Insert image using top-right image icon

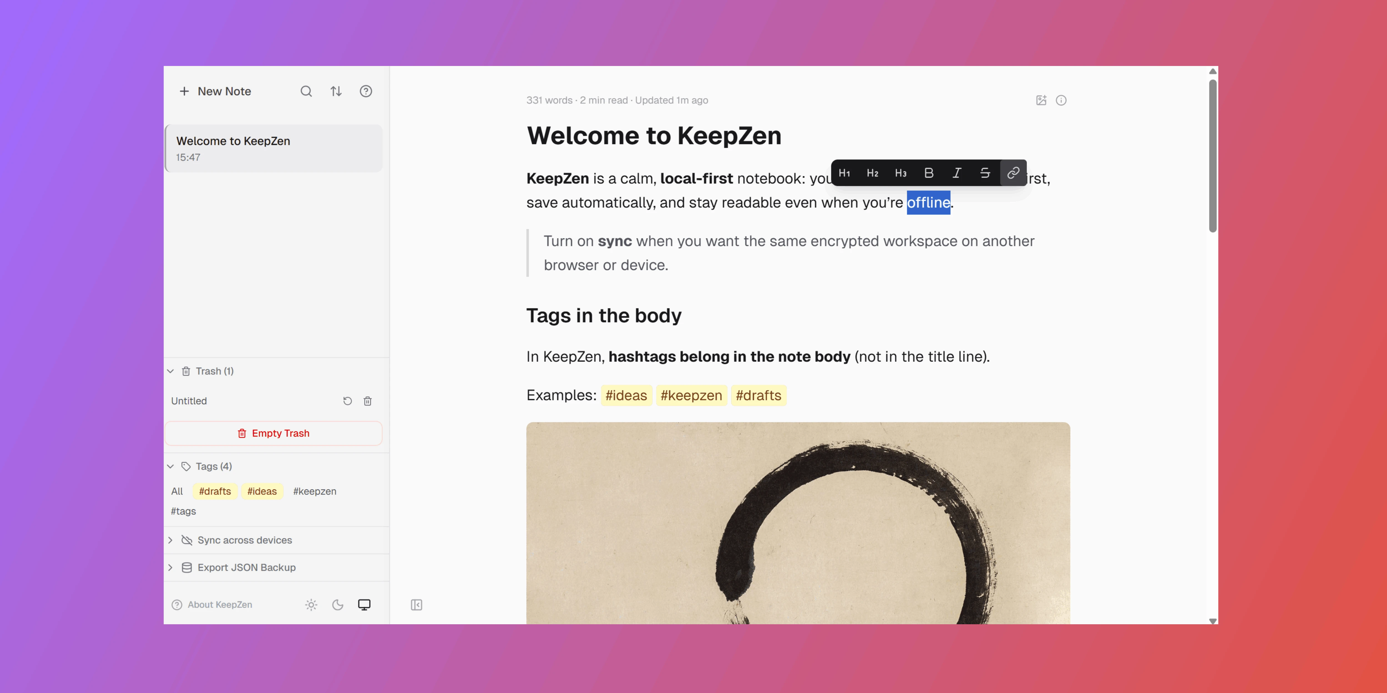[1041, 100]
